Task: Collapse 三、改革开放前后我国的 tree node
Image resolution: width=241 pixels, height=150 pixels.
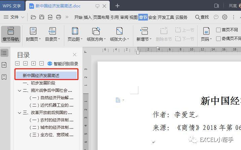Action: (x=20, y=113)
